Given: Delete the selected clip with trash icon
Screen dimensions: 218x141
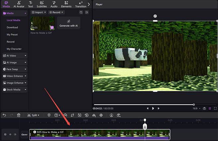Looking at the screenshot, I should (19, 115).
